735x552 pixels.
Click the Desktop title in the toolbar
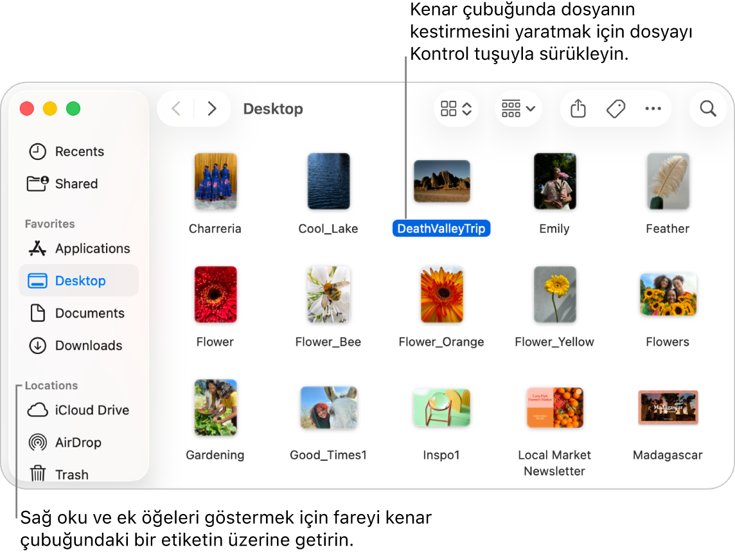point(273,109)
